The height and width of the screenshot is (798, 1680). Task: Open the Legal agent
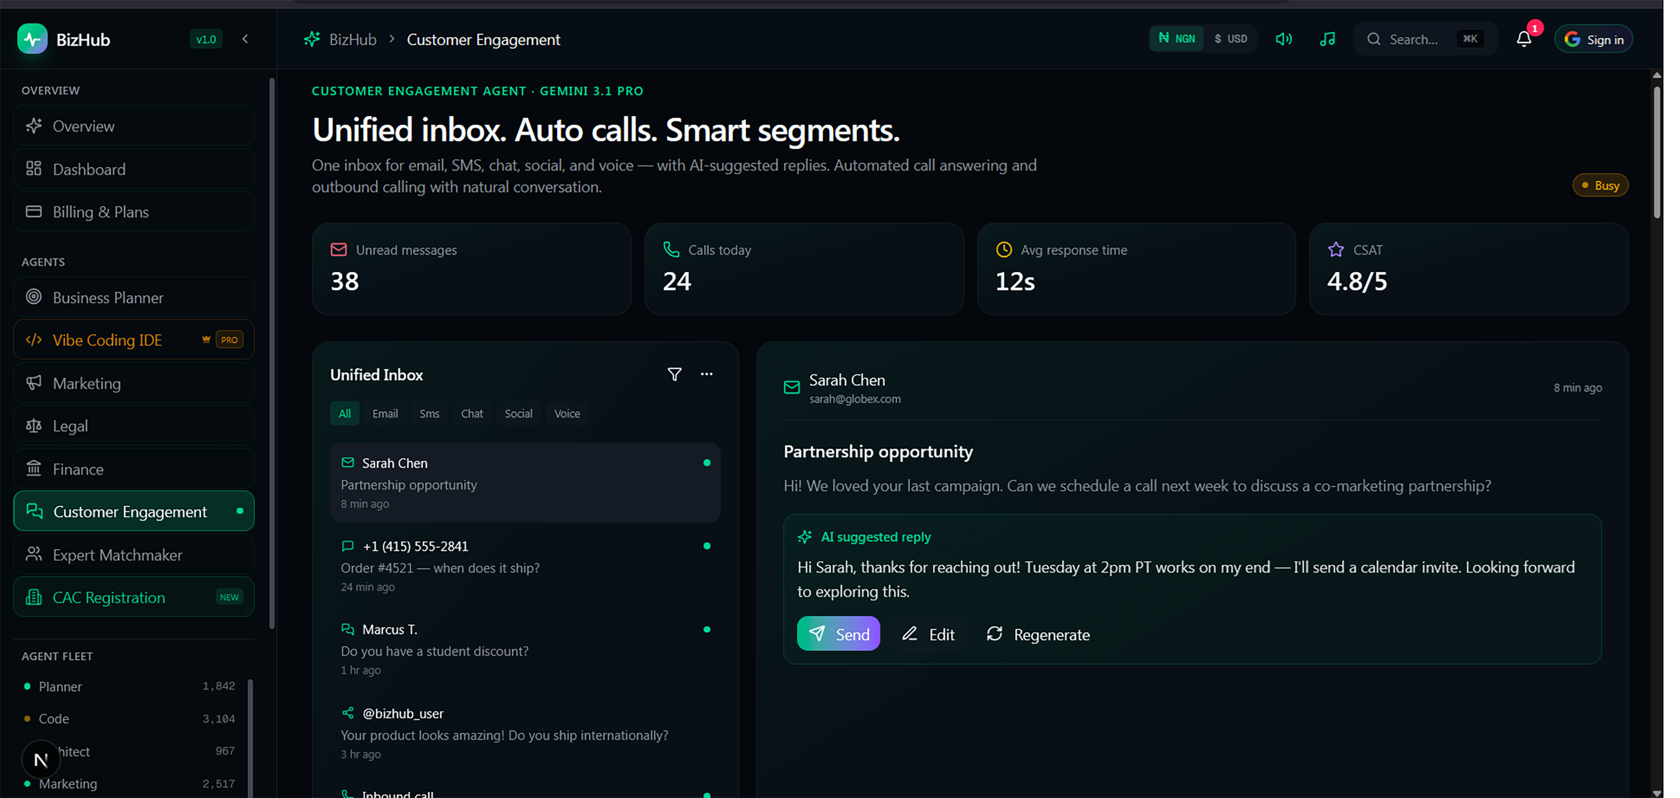point(134,426)
